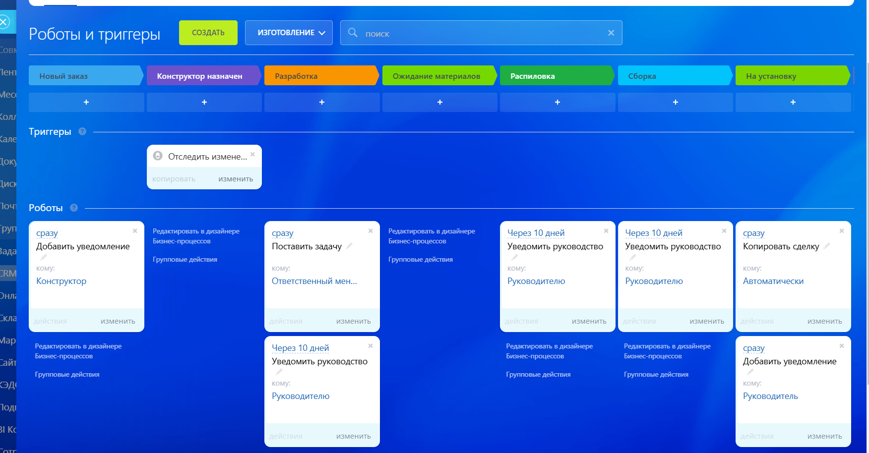
Task: Add a robot to Конструктор назначен stage
Action: [204, 102]
